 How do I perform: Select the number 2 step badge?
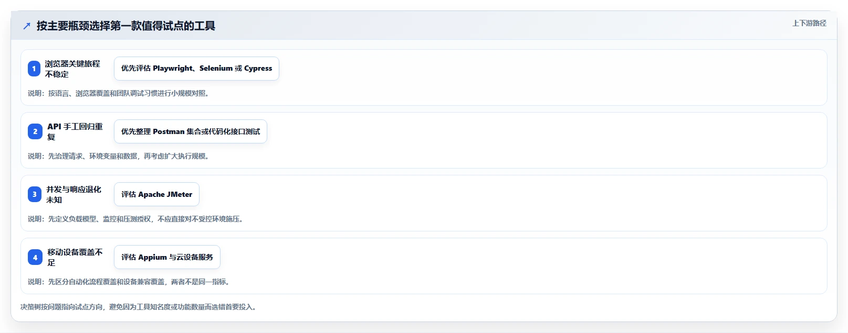tap(35, 131)
